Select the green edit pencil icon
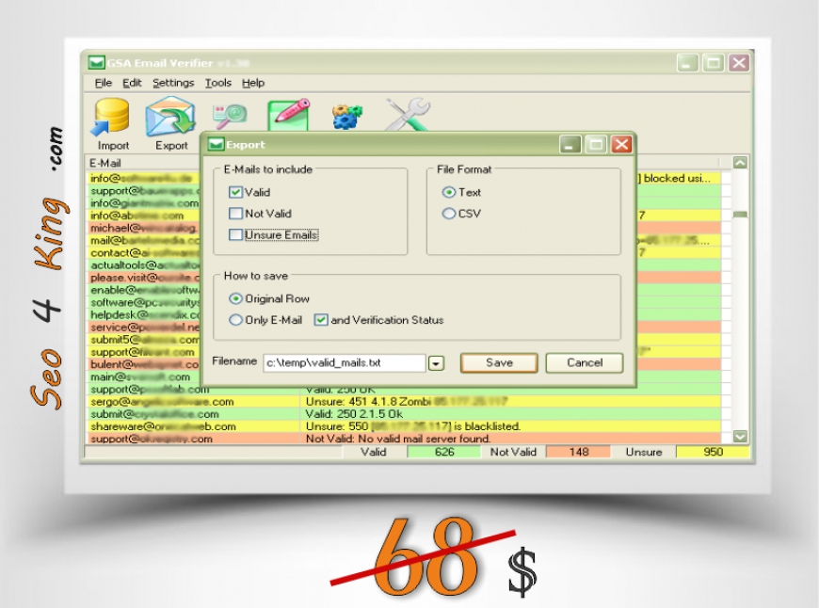The width and height of the screenshot is (819, 608). 289,115
